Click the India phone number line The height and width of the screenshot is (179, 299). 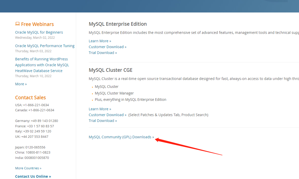pyautogui.click(x=32, y=158)
